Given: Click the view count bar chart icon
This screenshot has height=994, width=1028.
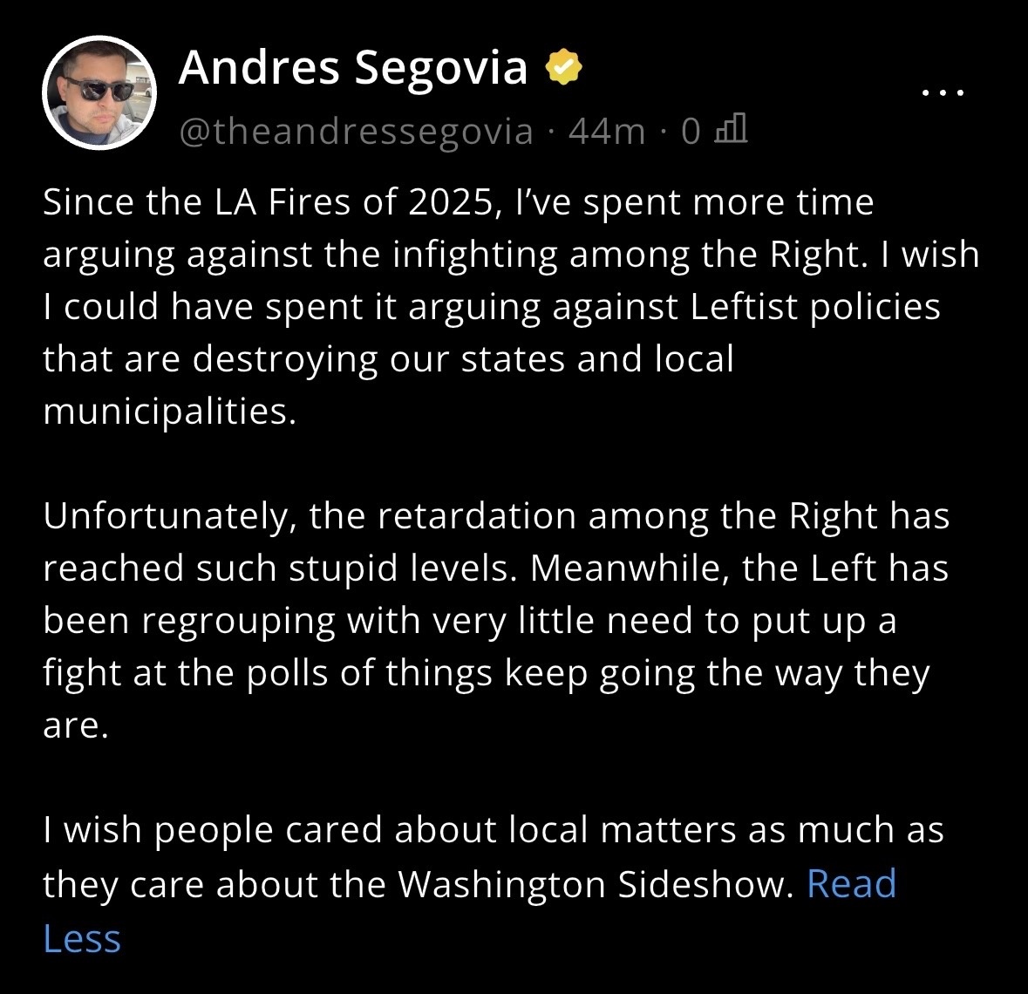Looking at the screenshot, I should pyautogui.click(x=731, y=130).
